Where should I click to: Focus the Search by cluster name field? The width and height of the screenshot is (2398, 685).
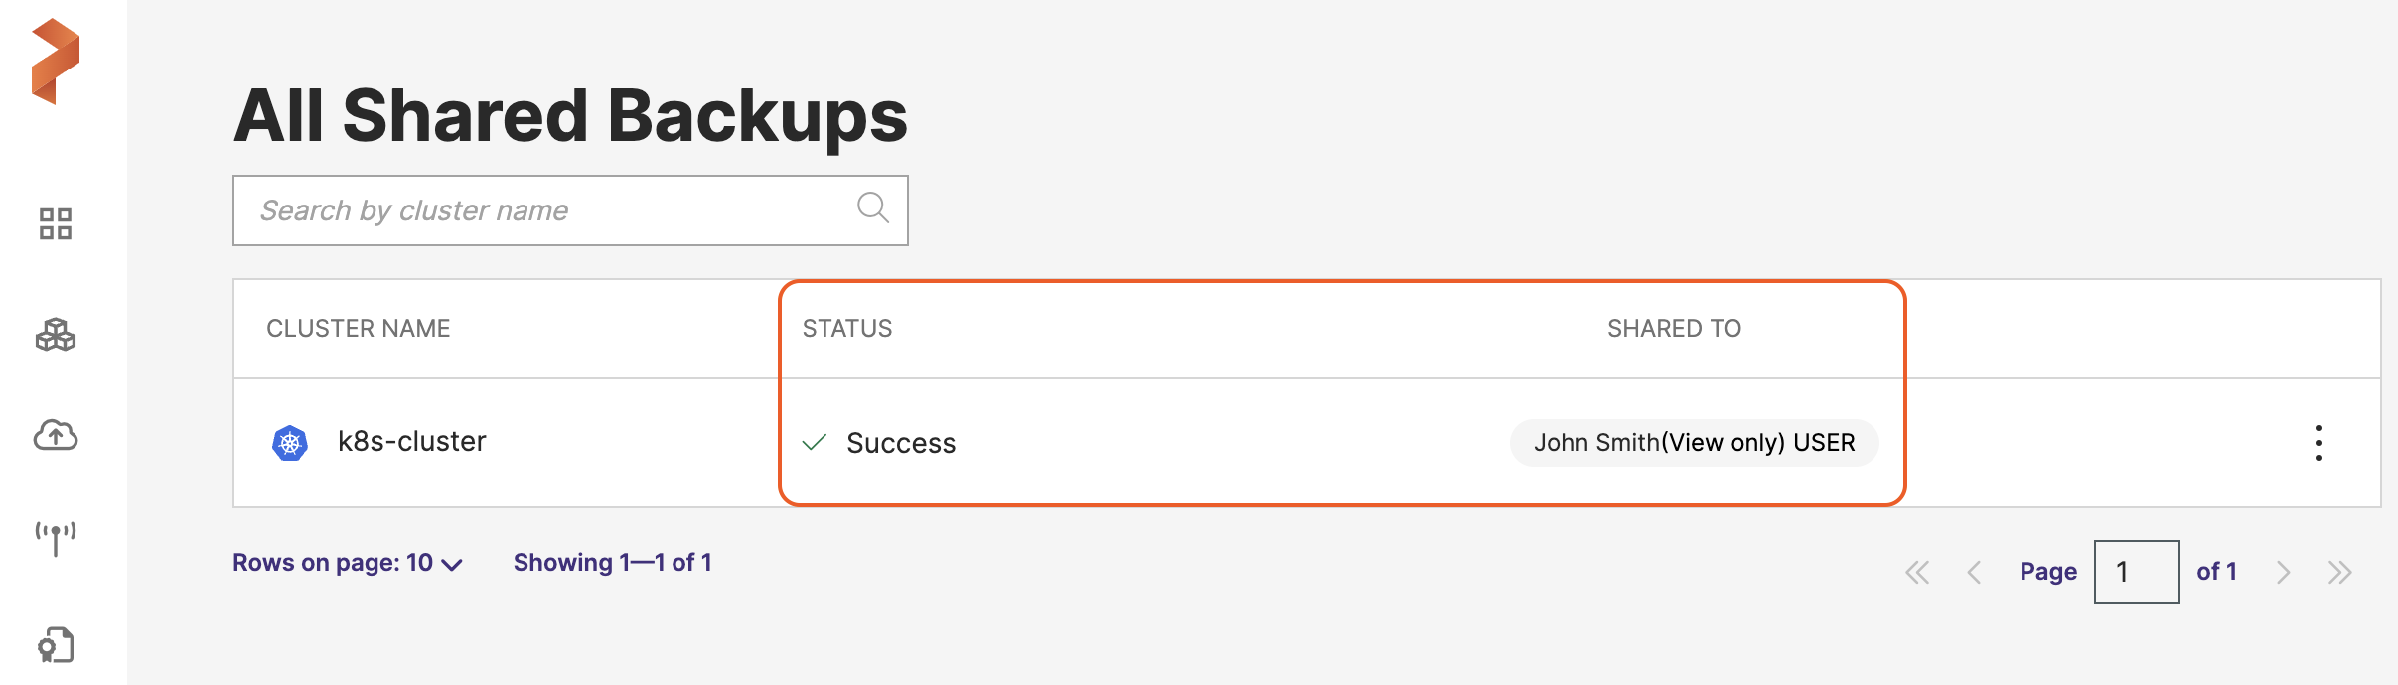(546, 210)
